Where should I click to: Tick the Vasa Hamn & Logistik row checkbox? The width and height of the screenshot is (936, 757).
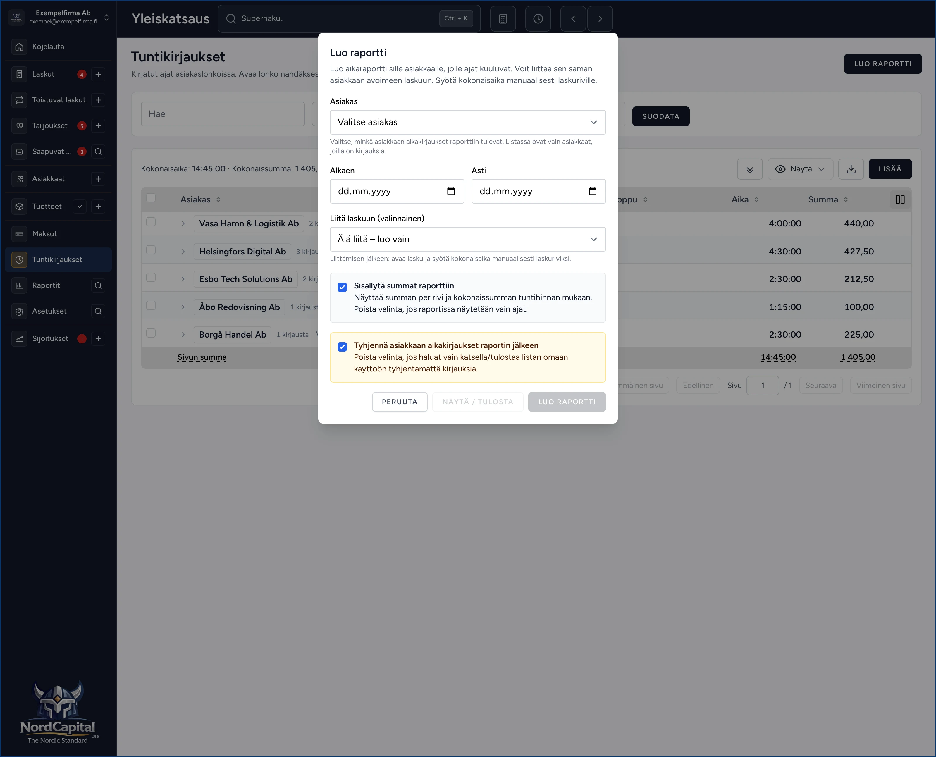tap(151, 222)
